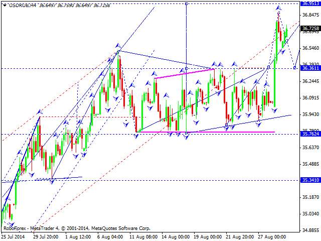Select the USDRUB,H4 symbol label
The width and height of the screenshot is (321, 241).
[x=19, y=4]
